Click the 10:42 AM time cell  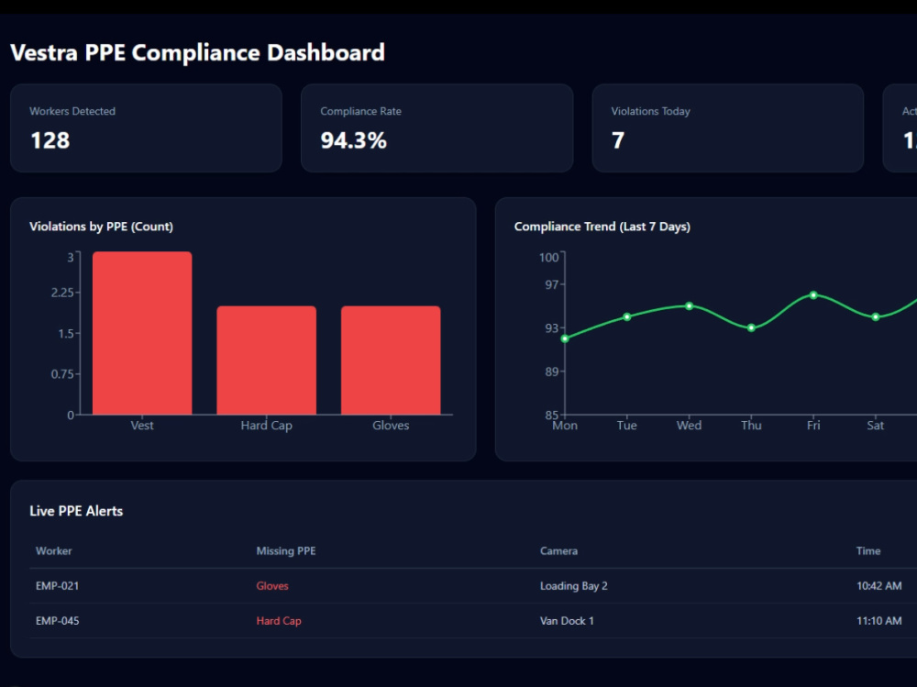[x=879, y=586]
